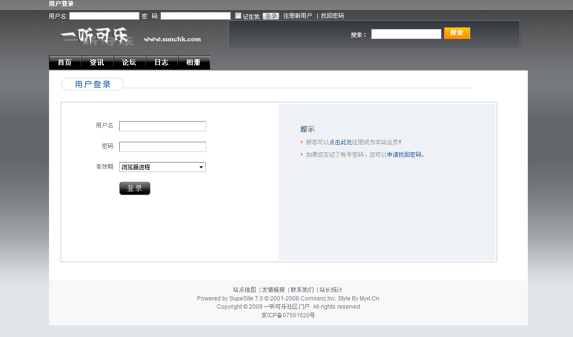Focus the main form 密码 field
This screenshot has height=337, width=573.
162,147
